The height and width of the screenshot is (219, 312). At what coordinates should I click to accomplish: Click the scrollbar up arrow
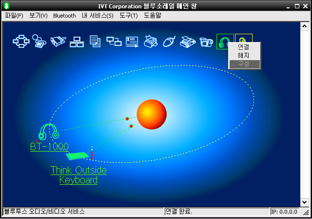(x=304, y=26)
